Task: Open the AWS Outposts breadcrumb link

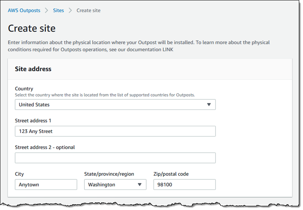Action: pyautogui.click(x=24, y=11)
